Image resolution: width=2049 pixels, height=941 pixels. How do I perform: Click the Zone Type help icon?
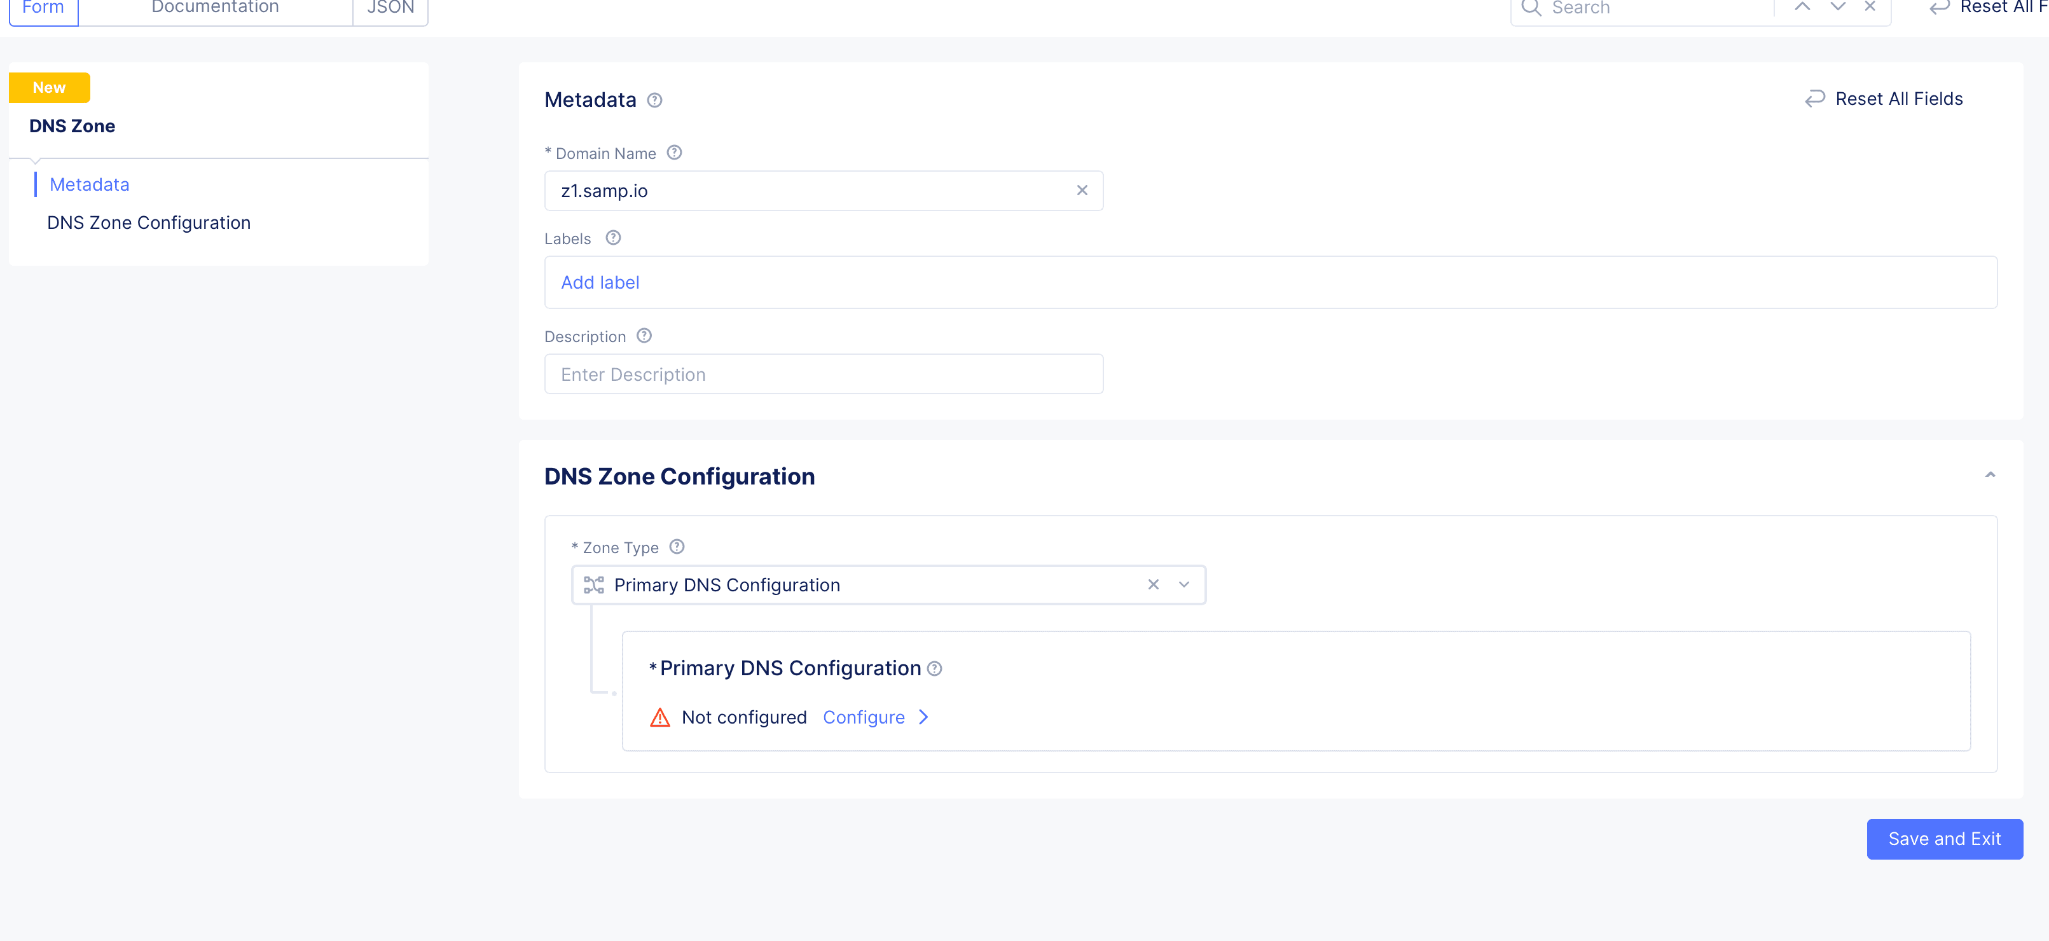tap(676, 546)
